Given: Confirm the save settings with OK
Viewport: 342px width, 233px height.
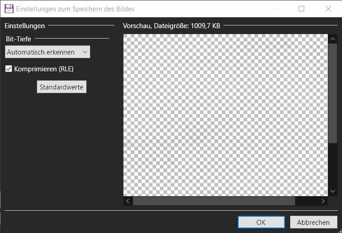Looking at the screenshot, I should 260,222.
